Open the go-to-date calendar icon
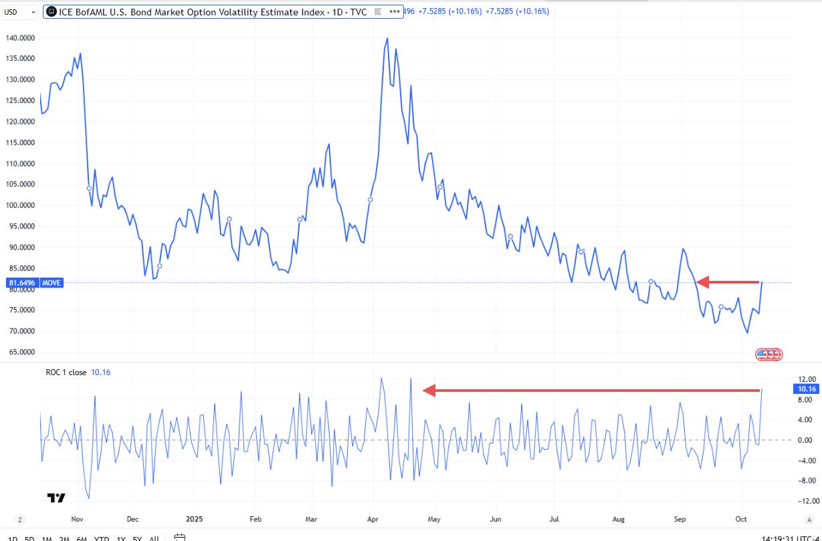Viewport: 822px width, 541px height. [x=179, y=538]
